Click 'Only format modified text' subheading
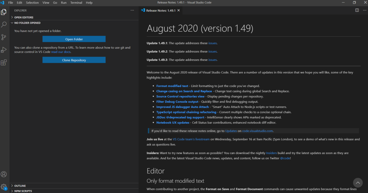 175,181
